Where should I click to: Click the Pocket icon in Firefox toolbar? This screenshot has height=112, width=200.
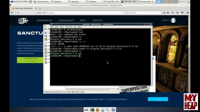[x=182, y=13]
